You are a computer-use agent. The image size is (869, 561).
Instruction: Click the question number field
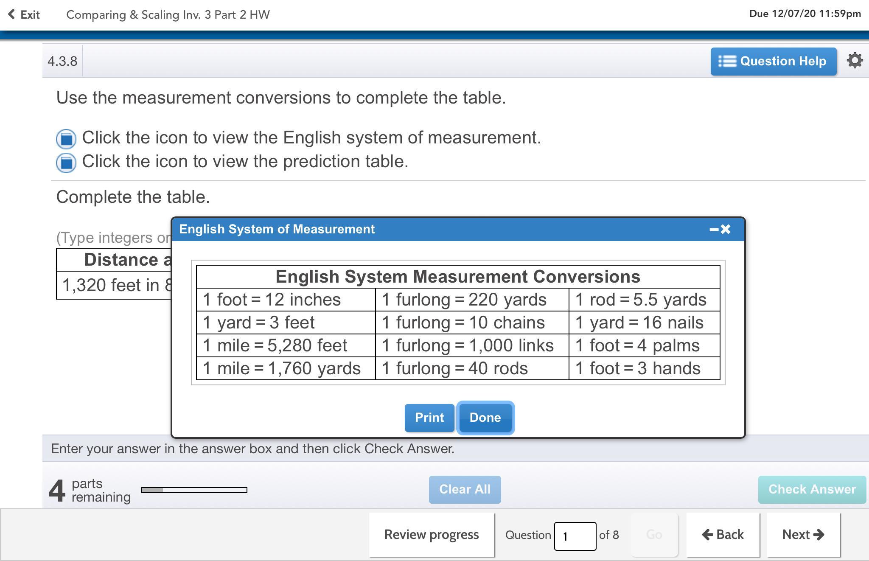(x=575, y=536)
